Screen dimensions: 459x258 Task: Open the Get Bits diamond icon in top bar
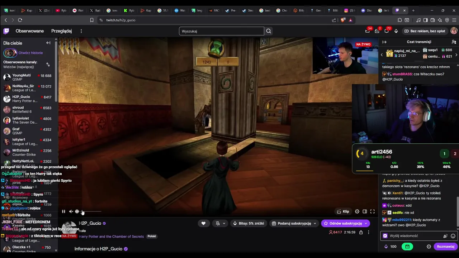pos(396,31)
